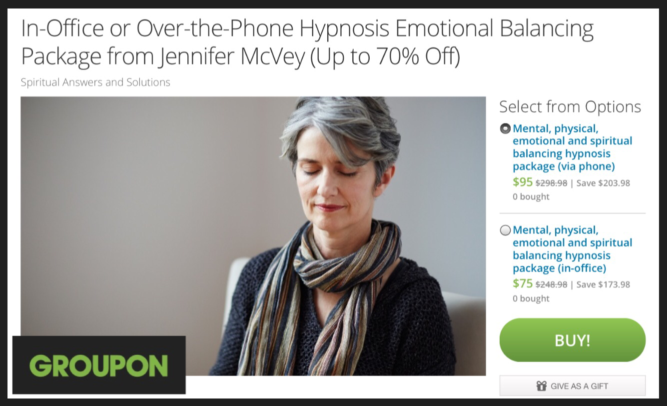Click the Save $173.98 text
This screenshot has width=667, height=406.
(x=603, y=284)
